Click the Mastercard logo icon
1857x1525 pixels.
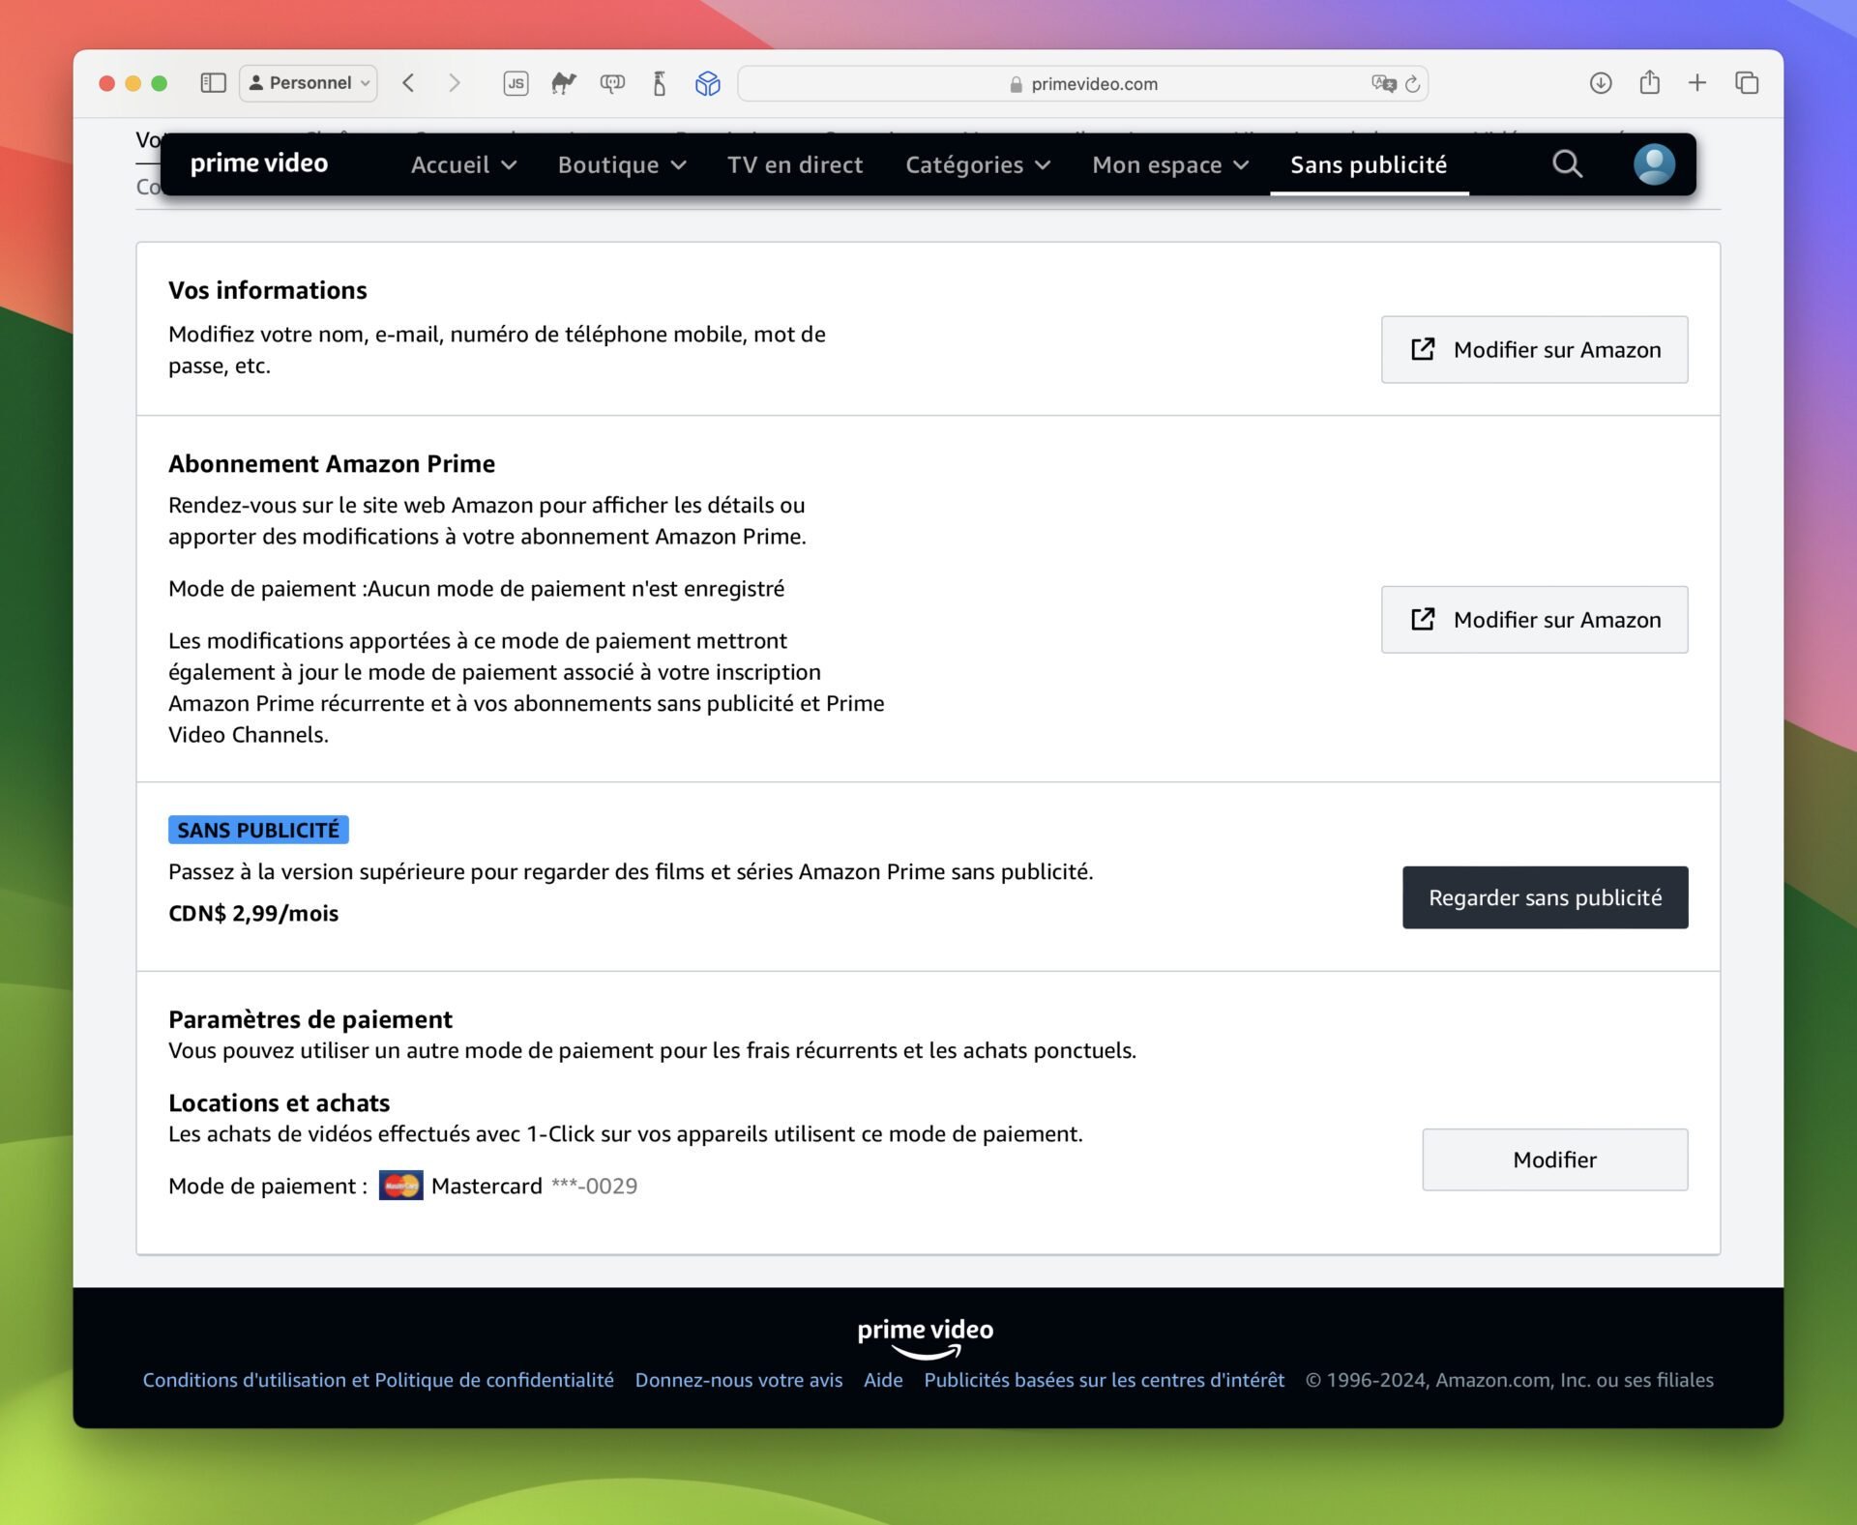[x=400, y=1186]
